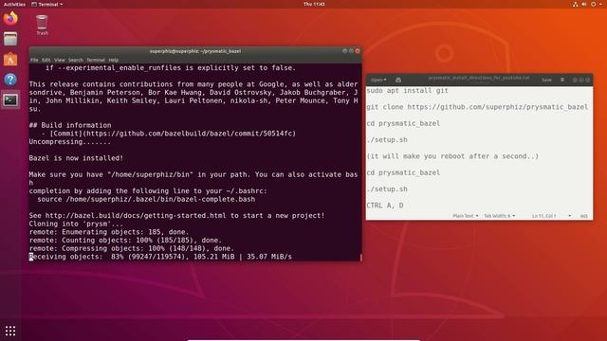Screen dimensions: 607x341
Task: Click the 'source ...bazel-complete.bash' terminal line
Action: click(x=146, y=199)
